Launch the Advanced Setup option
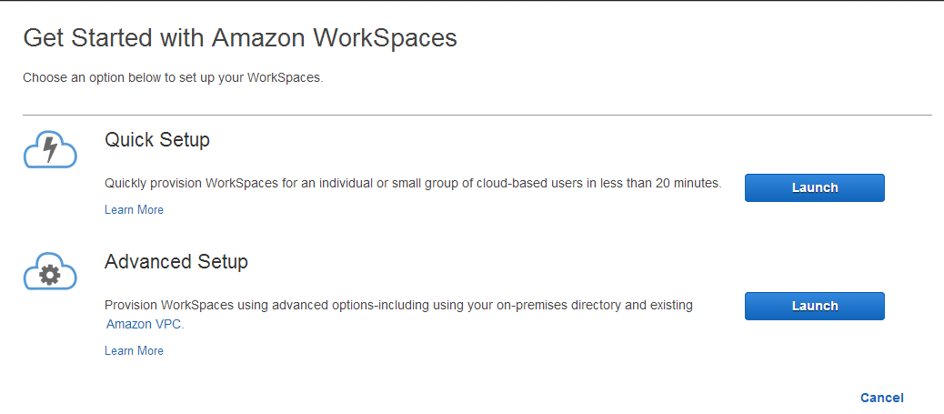944x414 pixels. tap(815, 306)
